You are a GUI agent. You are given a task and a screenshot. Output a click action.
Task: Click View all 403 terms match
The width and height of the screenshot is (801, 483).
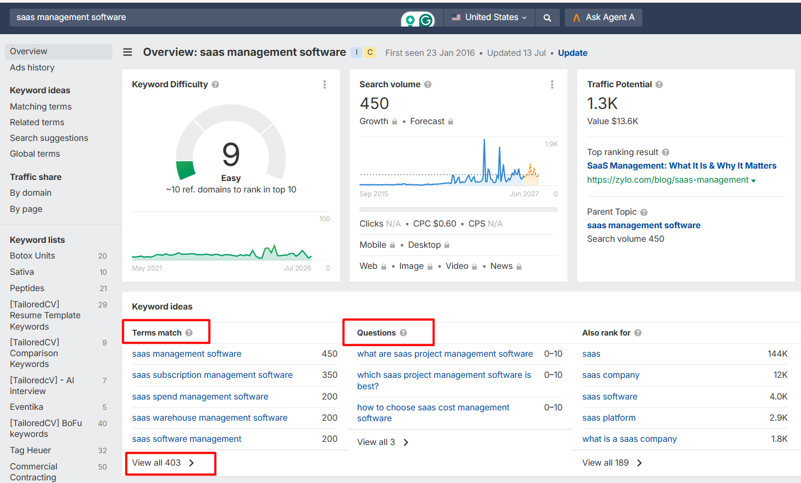click(x=163, y=463)
